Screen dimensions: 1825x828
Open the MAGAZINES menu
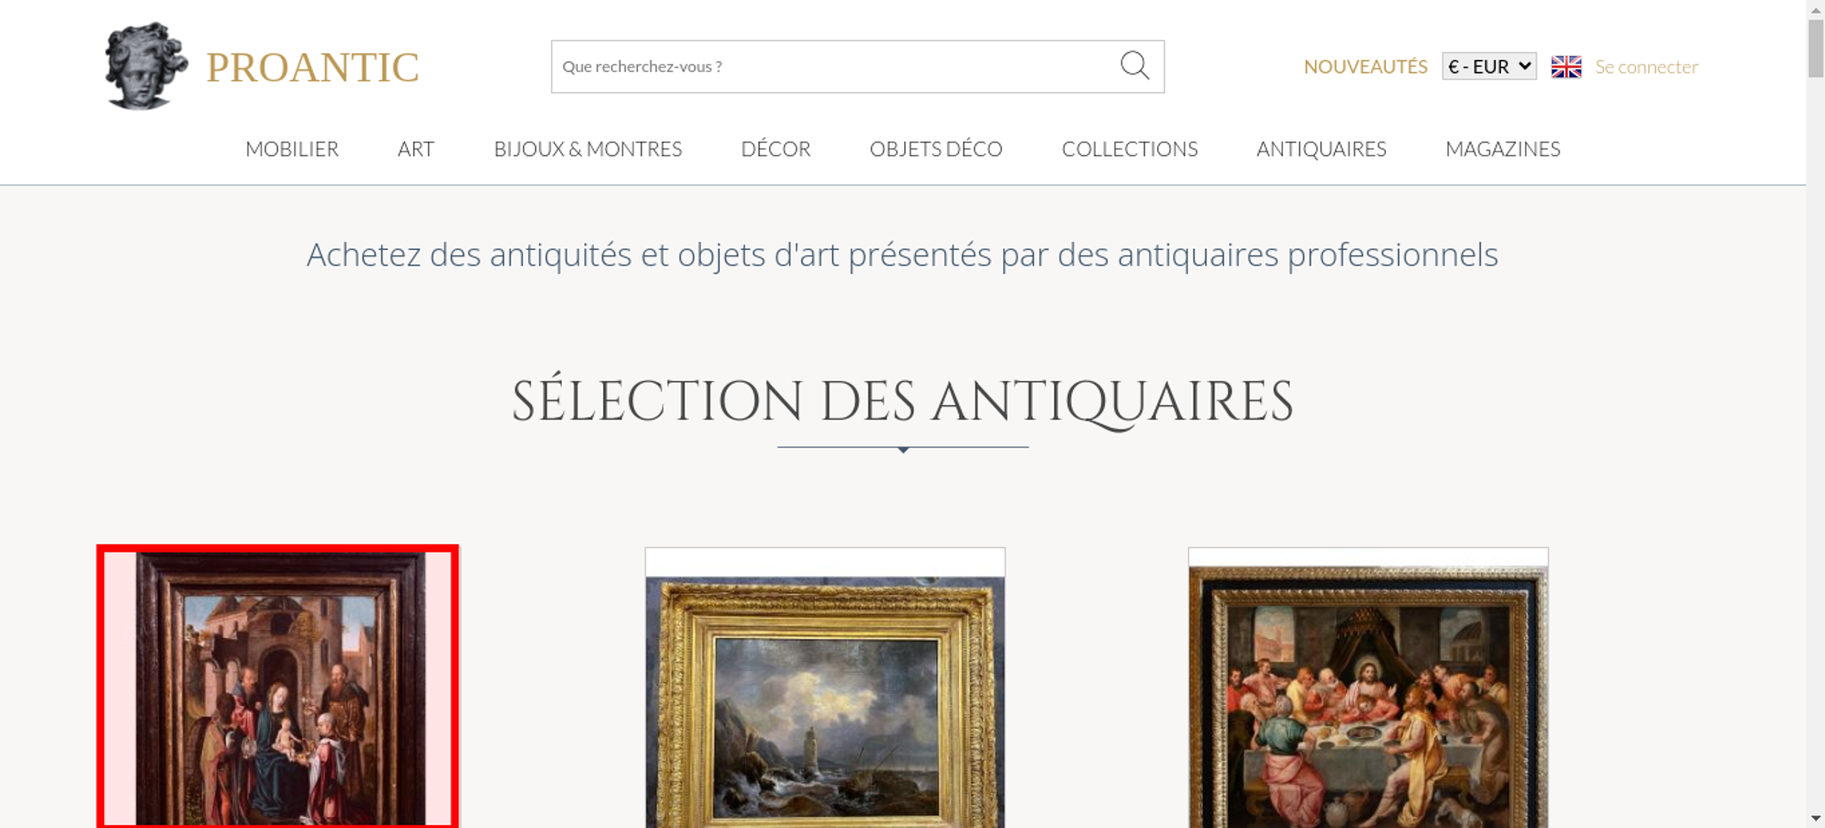click(x=1503, y=149)
